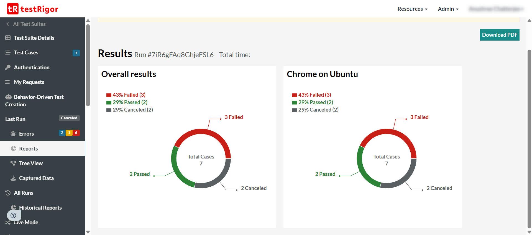Screen dimensions: 532x235
Task: Click the Authentication key icon
Action: (8, 67)
